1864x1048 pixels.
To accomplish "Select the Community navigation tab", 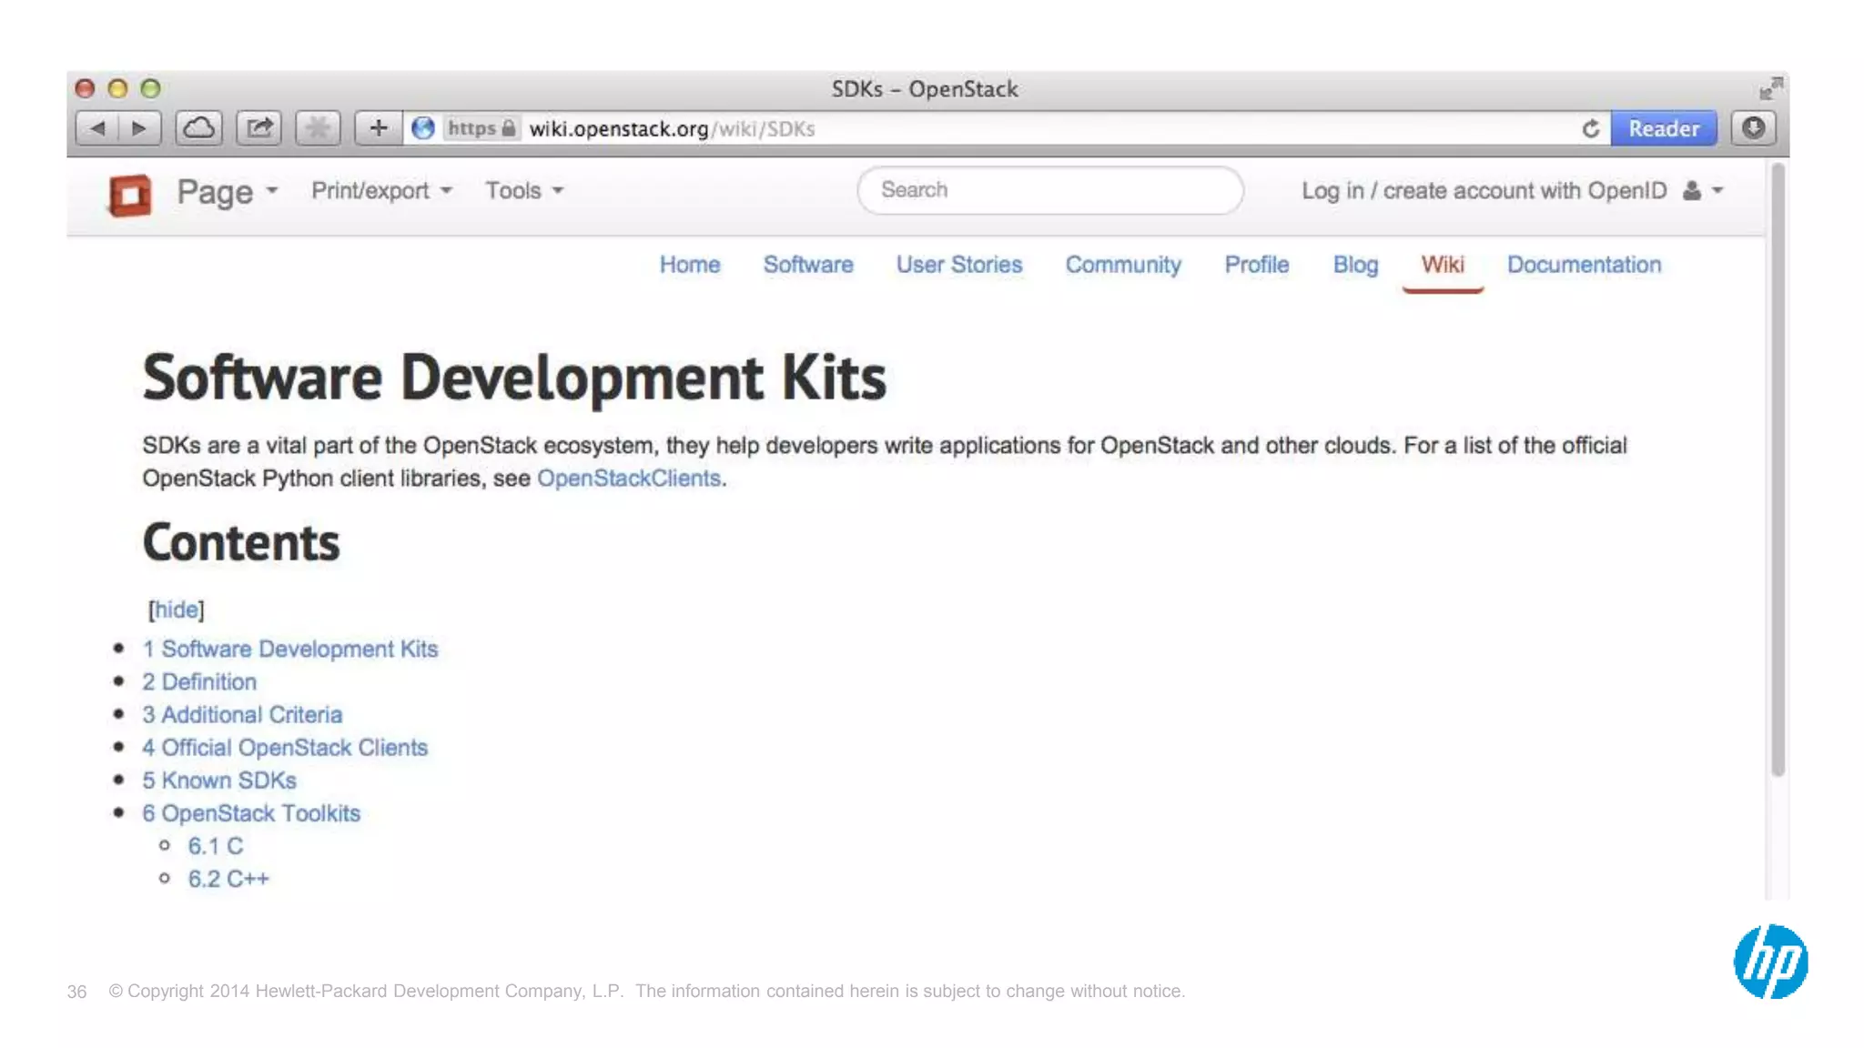I will pos(1123,265).
